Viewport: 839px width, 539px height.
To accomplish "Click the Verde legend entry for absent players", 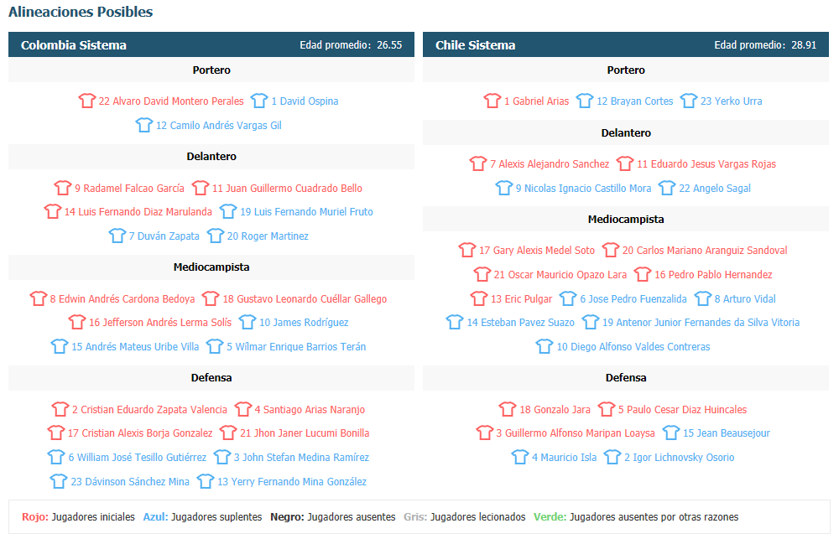I will pyautogui.click(x=636, y=516).
